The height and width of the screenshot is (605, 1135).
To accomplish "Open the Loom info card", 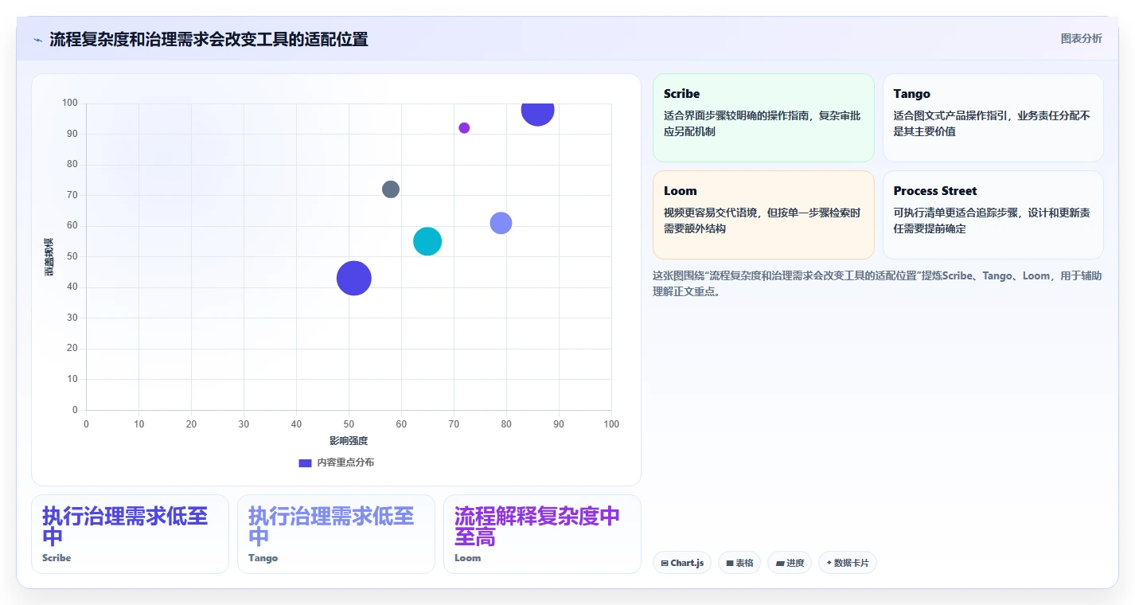I will (x=763, y=215).
